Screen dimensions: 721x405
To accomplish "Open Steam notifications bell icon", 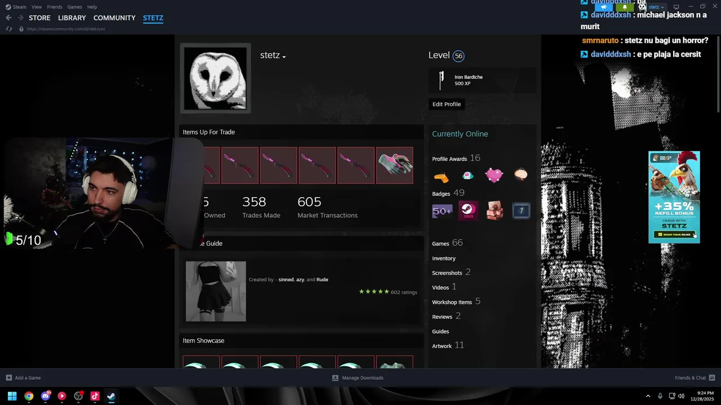I will (624, 7).
